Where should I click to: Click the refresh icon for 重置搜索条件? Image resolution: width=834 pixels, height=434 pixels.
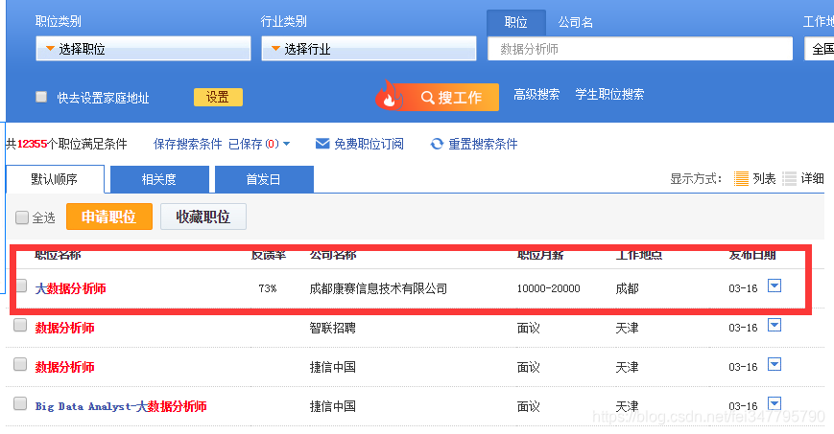point(437,144)
